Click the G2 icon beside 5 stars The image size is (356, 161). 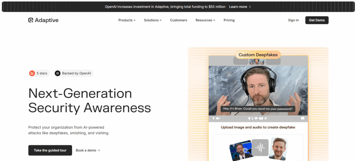point(32,73)
